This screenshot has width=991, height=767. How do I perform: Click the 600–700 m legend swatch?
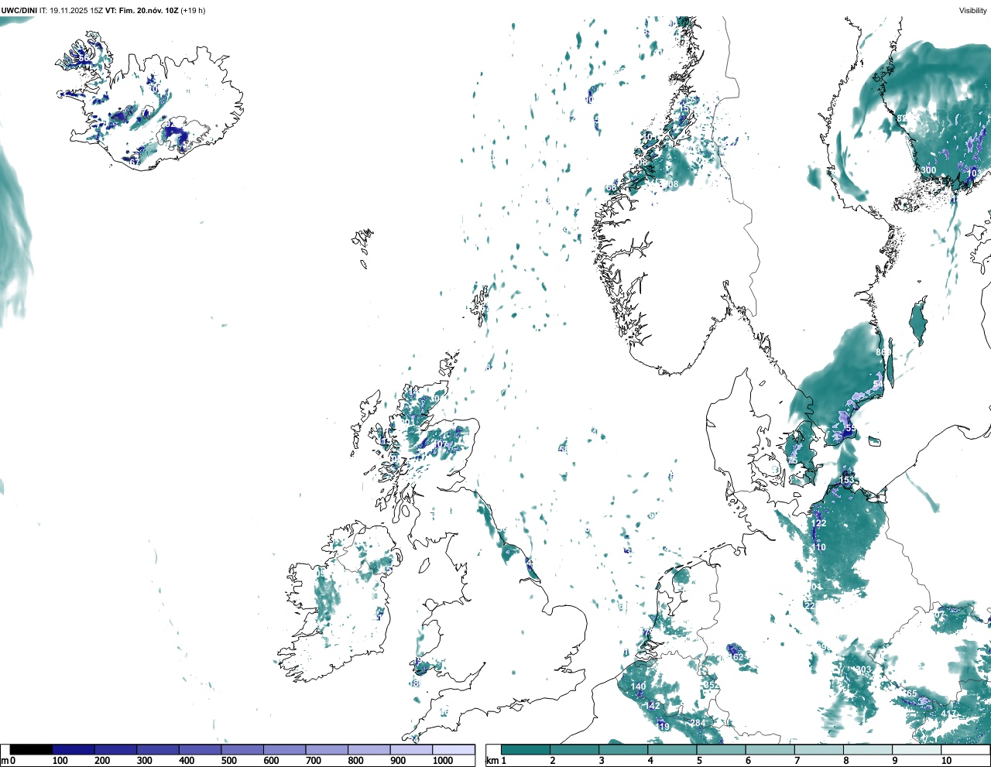[285, 750]
